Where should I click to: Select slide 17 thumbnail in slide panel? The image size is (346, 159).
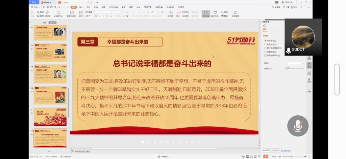(x=50, y=117)
